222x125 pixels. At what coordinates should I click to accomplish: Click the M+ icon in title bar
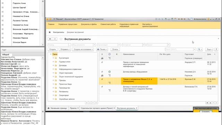(x=182, y=19)
